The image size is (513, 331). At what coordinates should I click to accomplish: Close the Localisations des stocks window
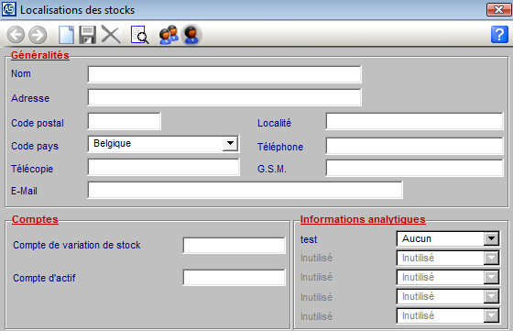tap(498, 9)
